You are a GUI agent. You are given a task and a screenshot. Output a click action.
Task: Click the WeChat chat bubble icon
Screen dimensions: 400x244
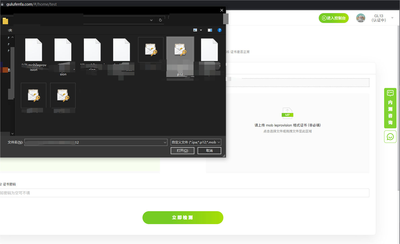point(390,137)
